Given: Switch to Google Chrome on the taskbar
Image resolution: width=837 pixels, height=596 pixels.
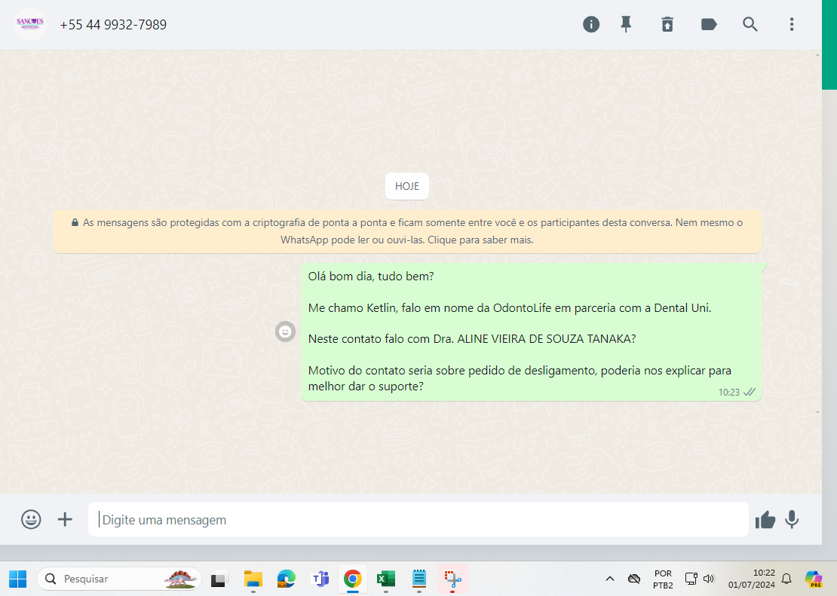Looking at the screenshot, I should (x=352, y=579).
